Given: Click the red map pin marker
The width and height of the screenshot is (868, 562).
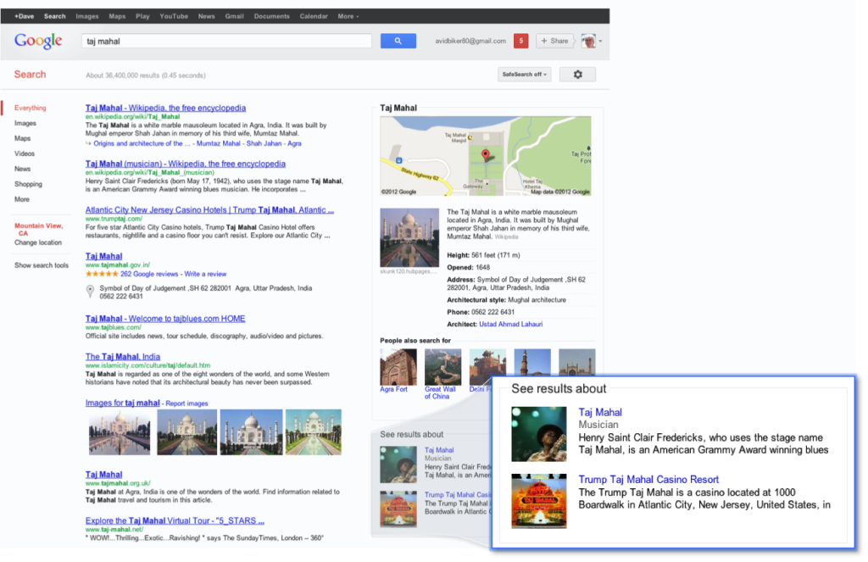Looking at the screenshot, I should click(x=486, y=156).
